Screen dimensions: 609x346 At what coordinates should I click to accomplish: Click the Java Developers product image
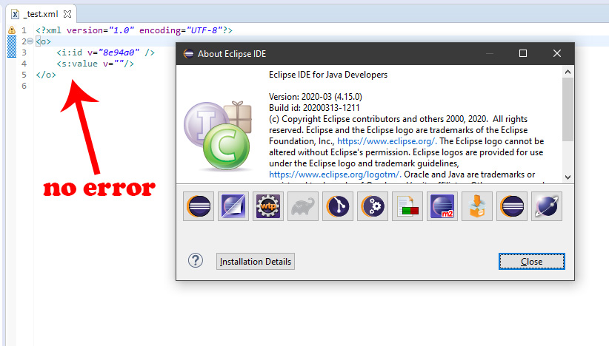[218, 135]
